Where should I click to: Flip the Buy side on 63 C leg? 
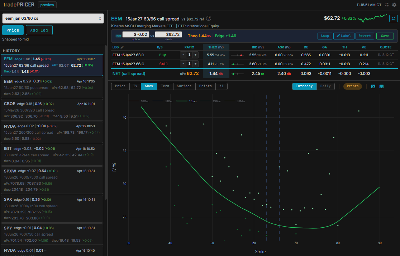click(162, 55)
